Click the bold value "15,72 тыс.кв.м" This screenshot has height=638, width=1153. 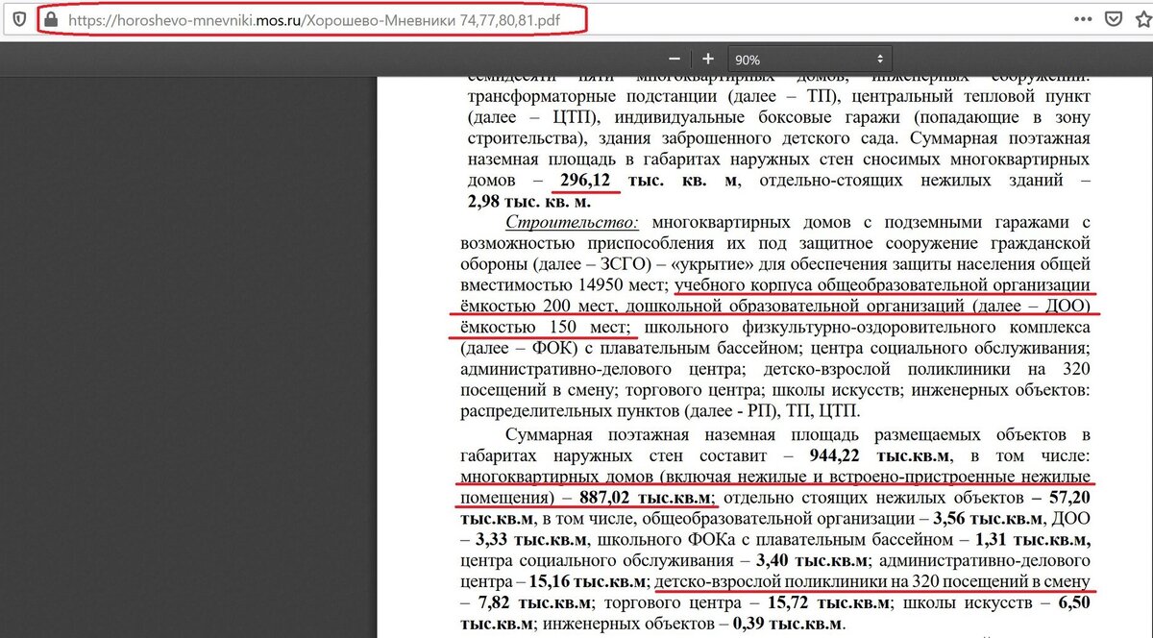tap(829, 603)
